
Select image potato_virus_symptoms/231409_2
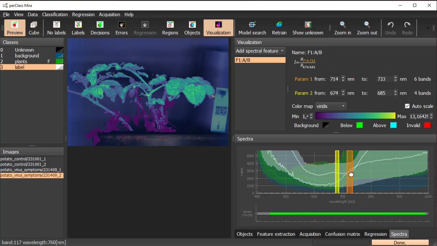pos(32,175)
